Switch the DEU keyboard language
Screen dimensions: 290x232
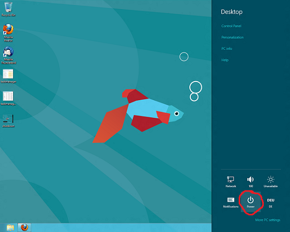pos(270,202)
